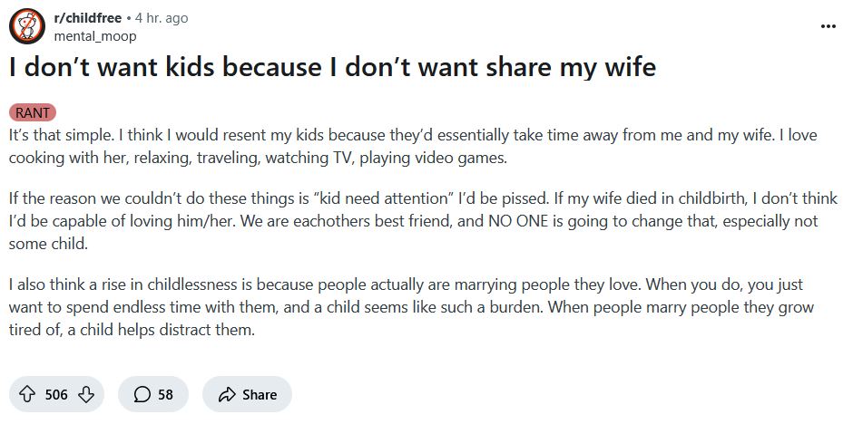The height and width of the screenshot is (424, 853).
Task: Open the r/childfree community avatar
Action: 27,26
